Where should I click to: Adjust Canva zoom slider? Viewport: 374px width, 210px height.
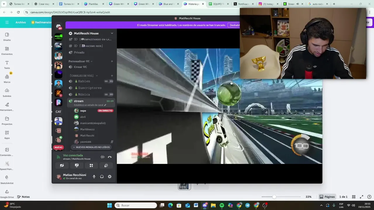pos(274,197)
